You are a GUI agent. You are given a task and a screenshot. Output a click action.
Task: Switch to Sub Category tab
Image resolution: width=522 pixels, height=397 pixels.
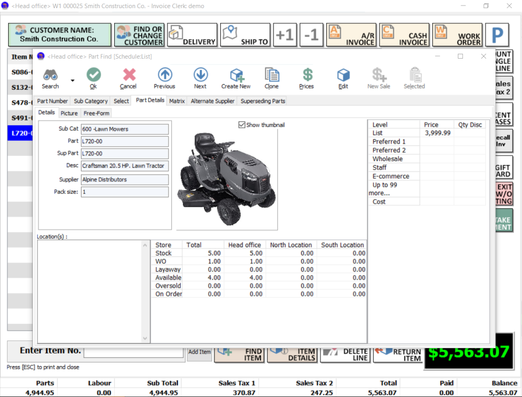91,101
